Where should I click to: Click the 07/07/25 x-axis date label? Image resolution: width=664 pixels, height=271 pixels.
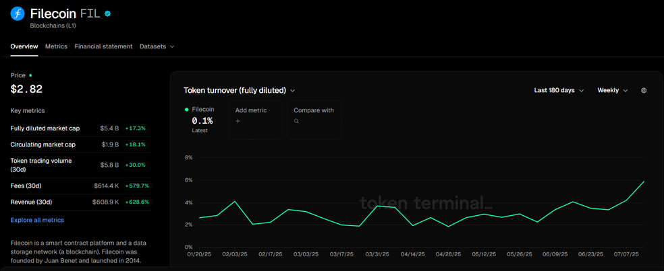tap(626, 255)
